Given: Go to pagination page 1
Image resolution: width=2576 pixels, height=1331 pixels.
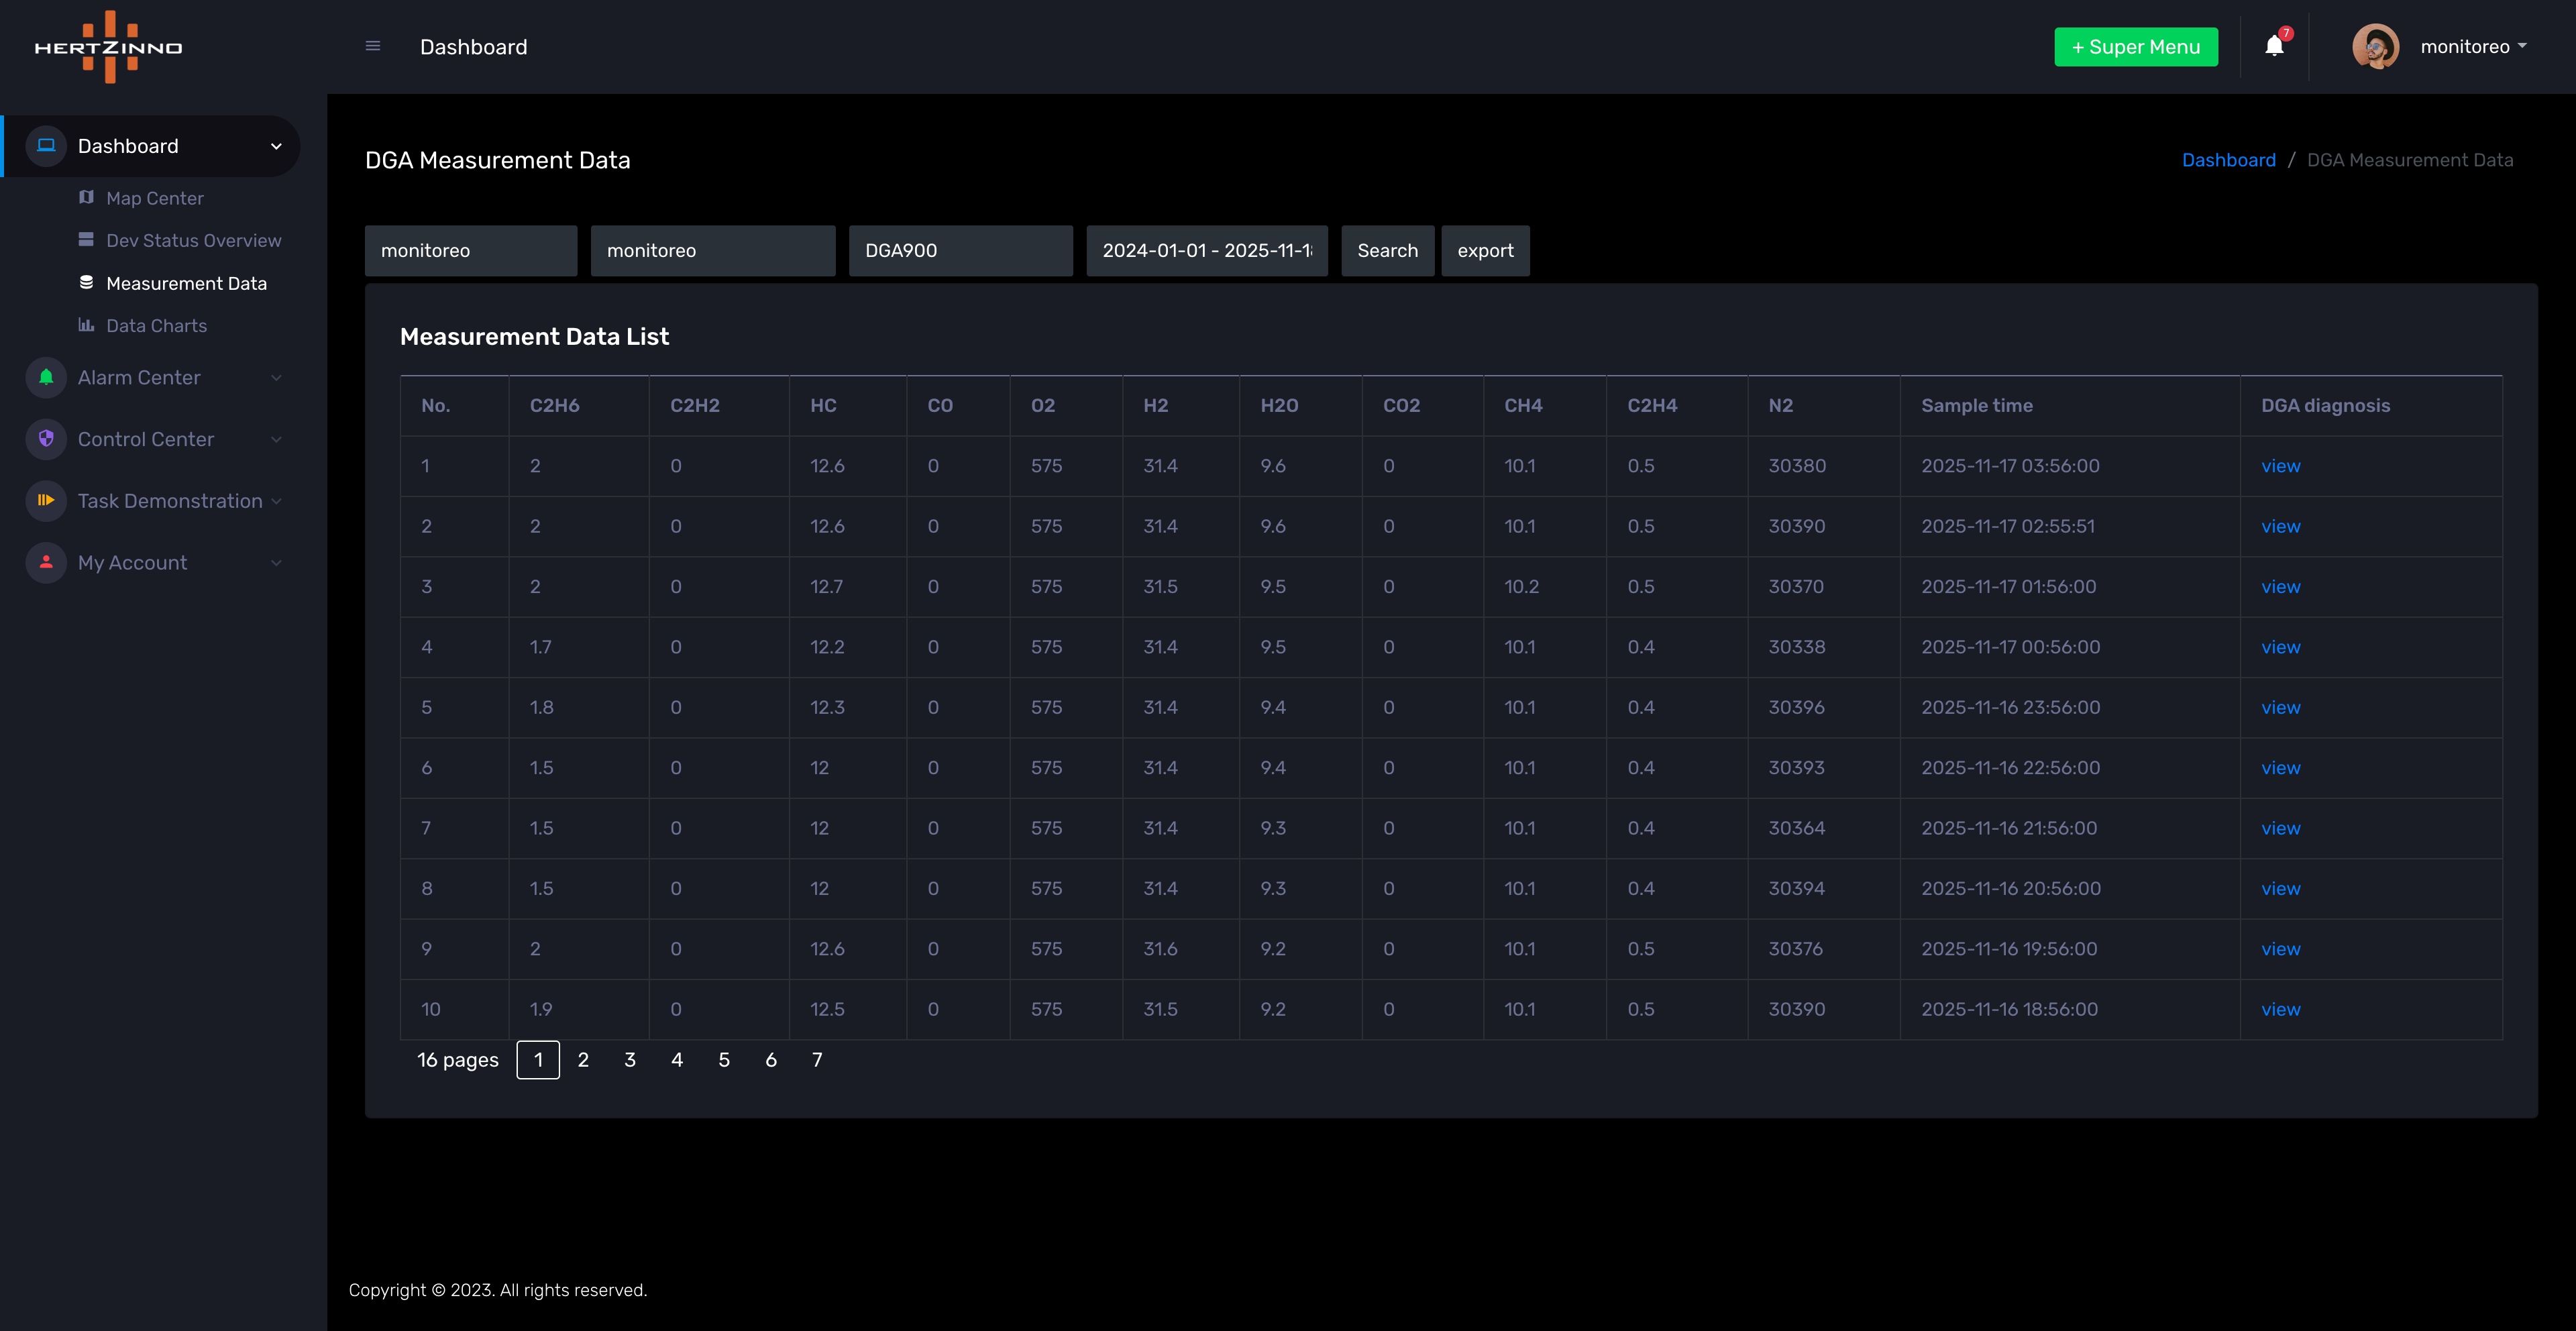Looking at the screenshot, I should pyautogui.click(x=538, y=1060).
